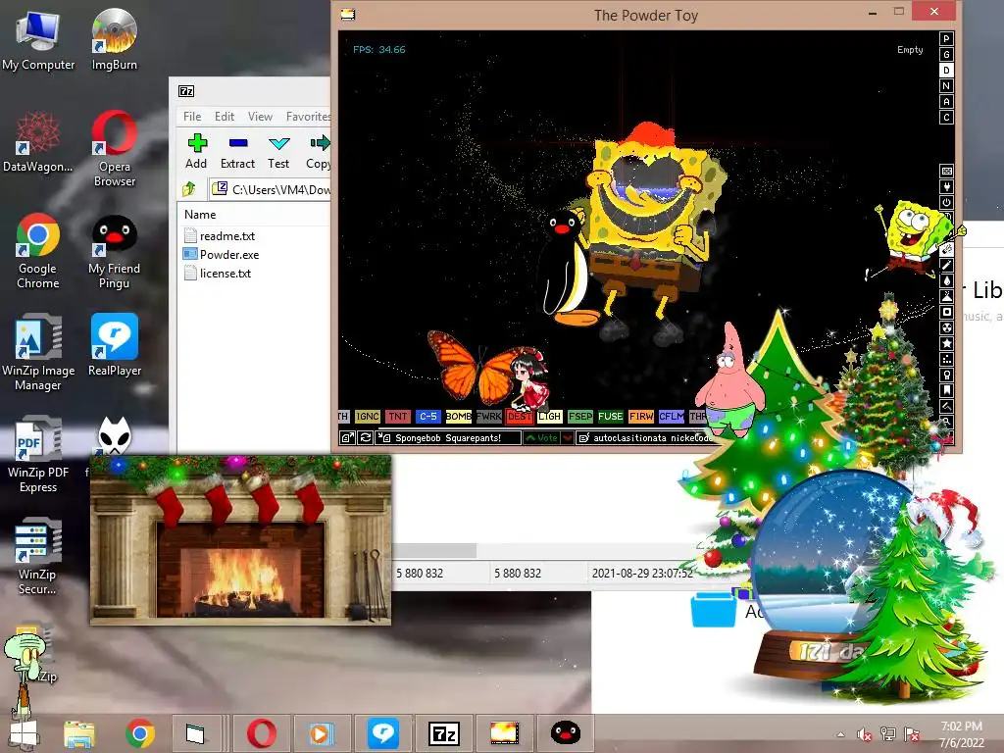Click Test in the 7-Zip toolbar
Screen dimensions: 1004x753
pos(278,152)
